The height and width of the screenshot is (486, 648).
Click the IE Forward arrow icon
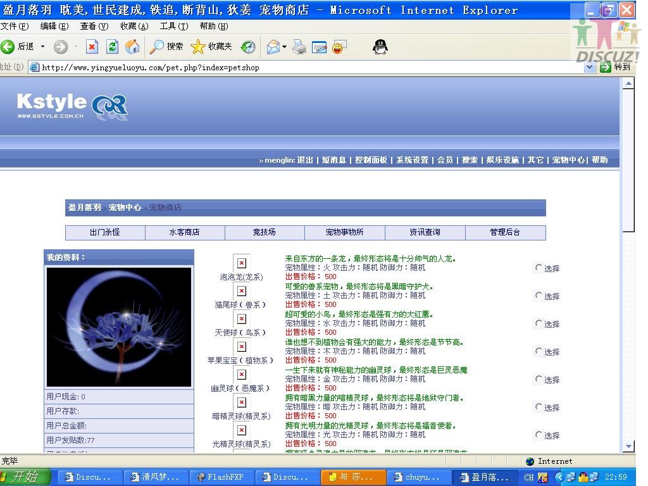point(61,47)
